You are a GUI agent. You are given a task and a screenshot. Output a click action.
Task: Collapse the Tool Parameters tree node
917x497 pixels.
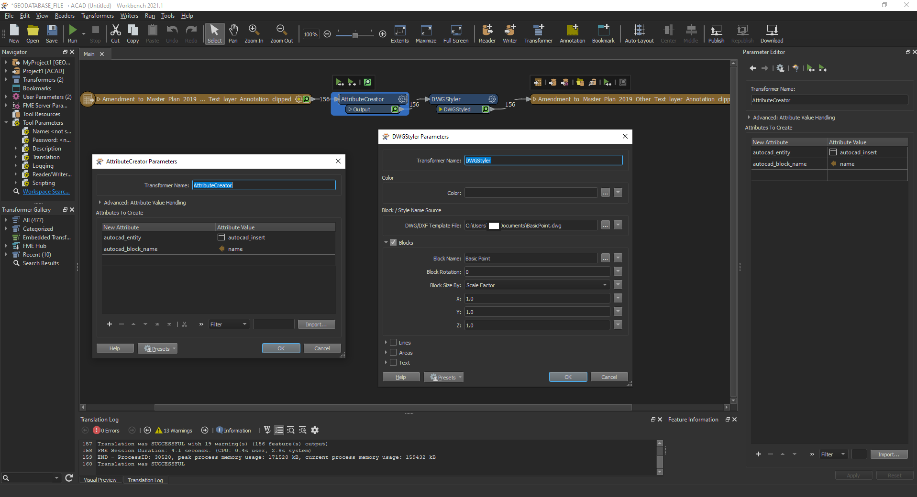coord(6,123)
